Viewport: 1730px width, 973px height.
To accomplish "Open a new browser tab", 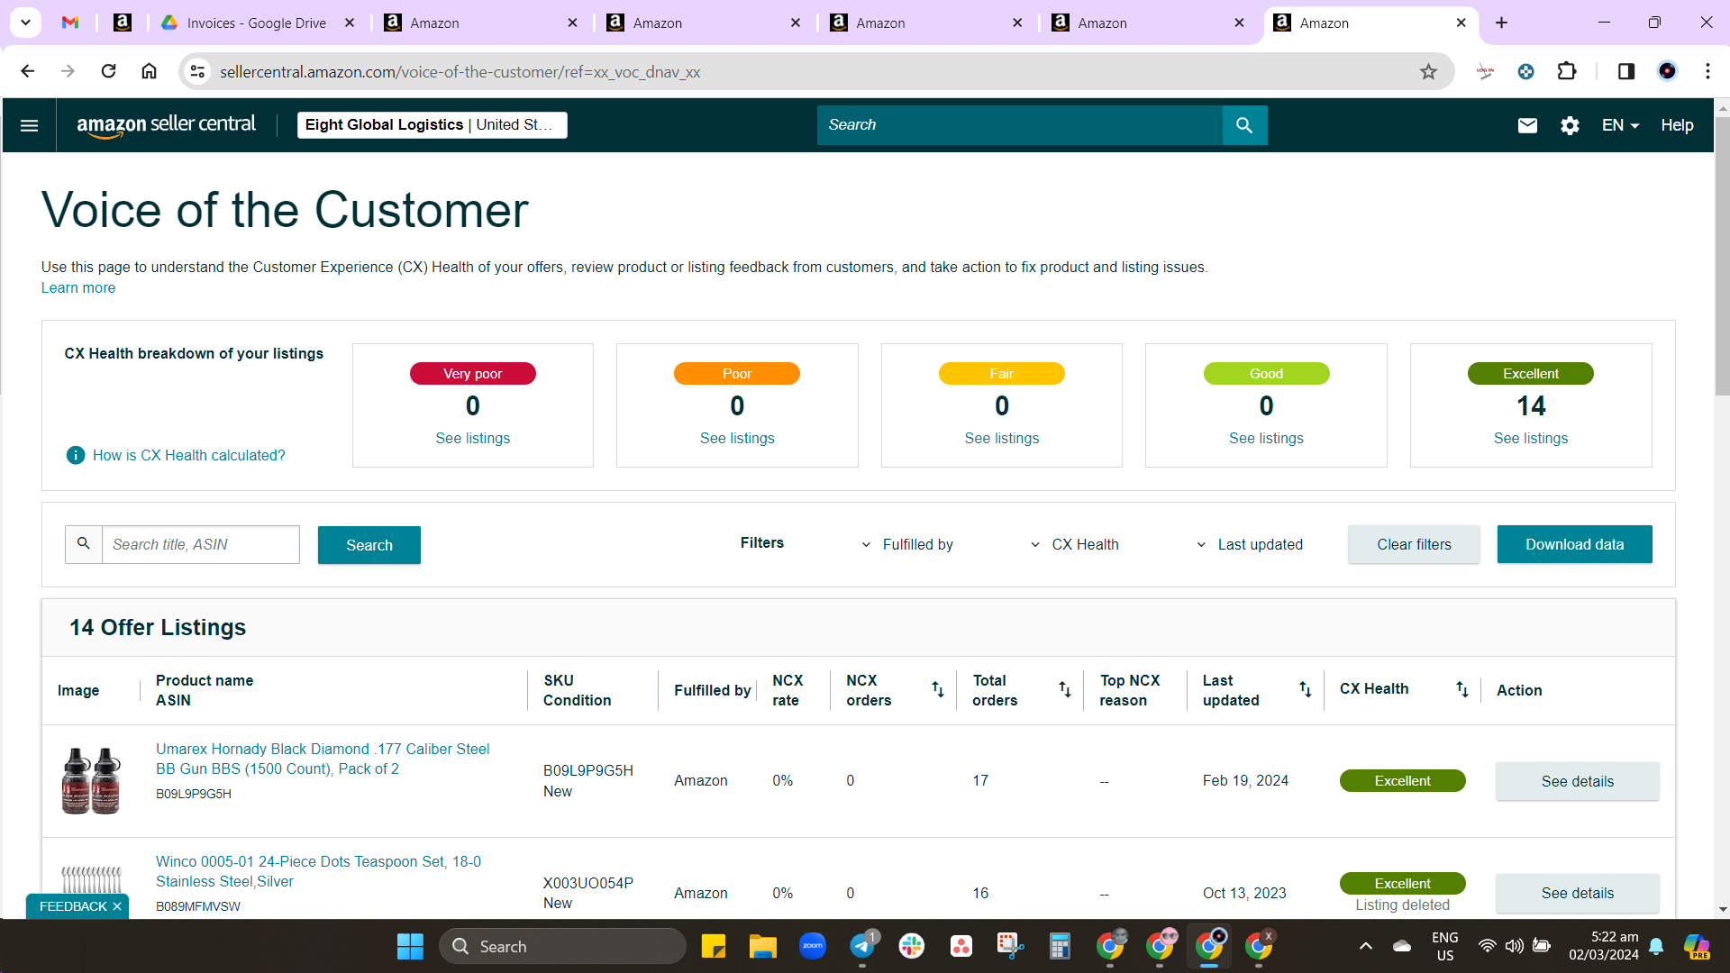I will [x=1501, y=23].
